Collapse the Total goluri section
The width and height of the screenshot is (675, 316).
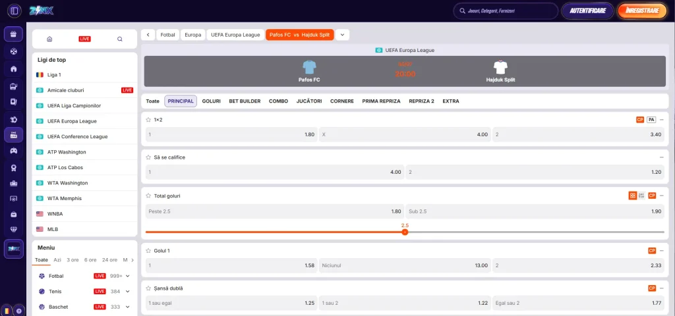[x=662, y=196]
